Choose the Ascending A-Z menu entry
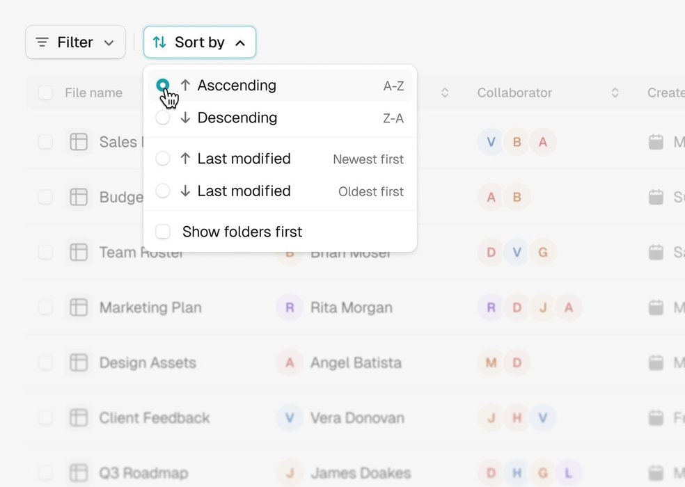 click(x=280, y=85)
